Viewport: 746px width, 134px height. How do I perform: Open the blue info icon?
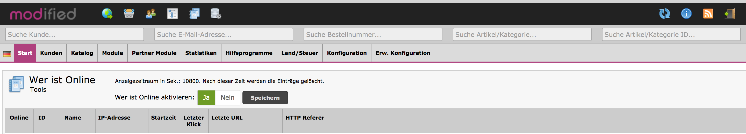click(x=686, y=14)
